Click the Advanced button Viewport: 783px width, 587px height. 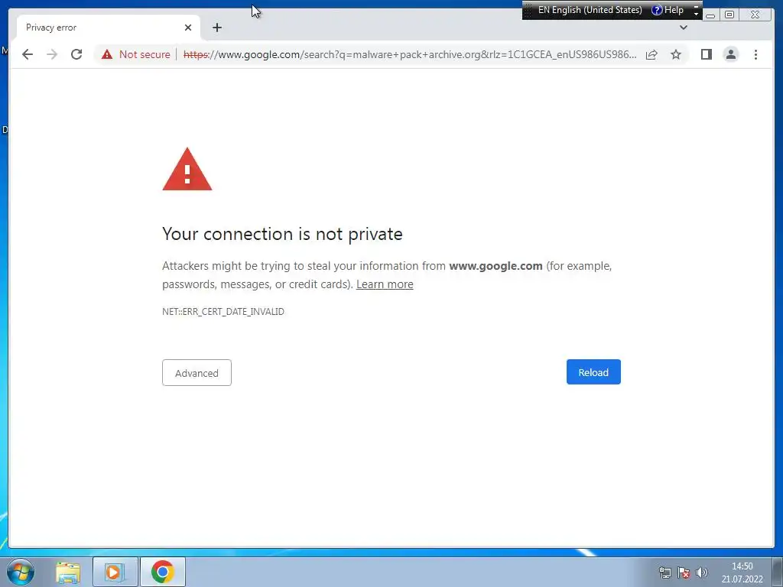pyautogui.click(x=197, y=373)
